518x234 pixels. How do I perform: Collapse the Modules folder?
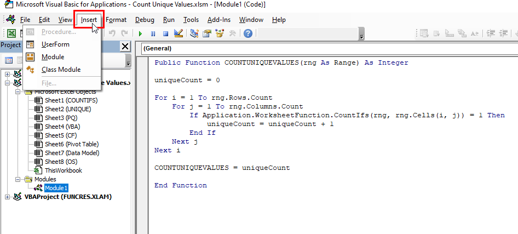point(18,179)
